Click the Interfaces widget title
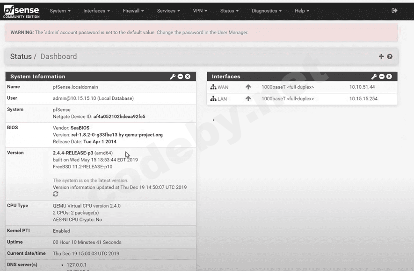414x271 pixels. pos(226,76)
